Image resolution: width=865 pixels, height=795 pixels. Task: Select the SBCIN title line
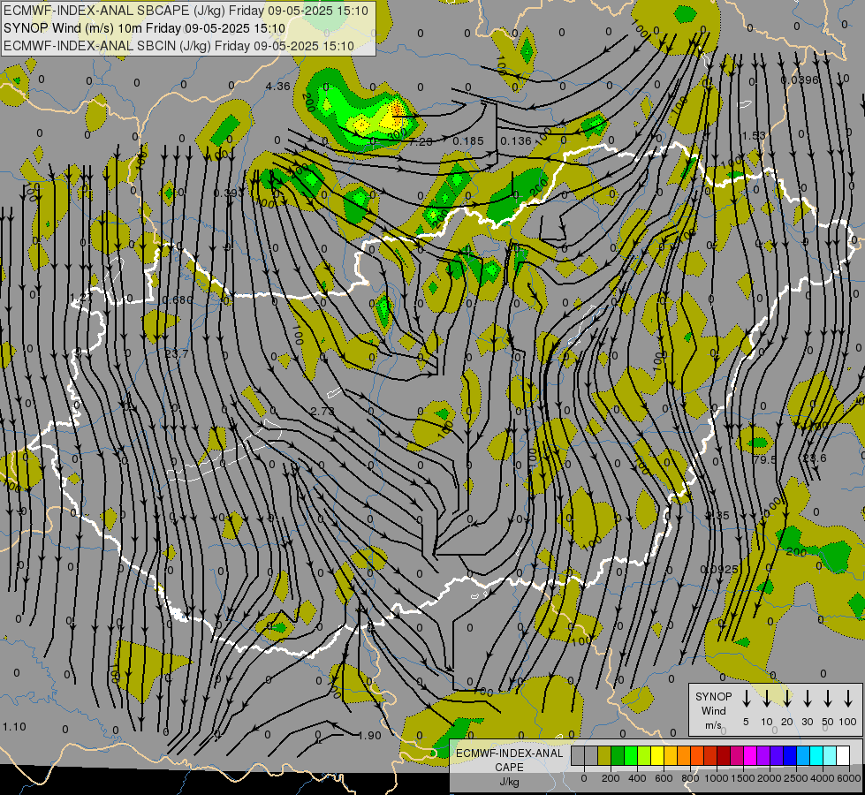178,46
